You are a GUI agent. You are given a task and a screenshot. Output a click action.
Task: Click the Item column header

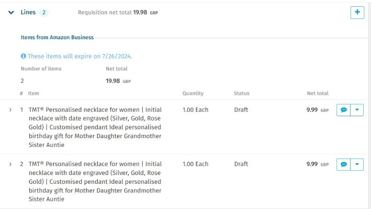tap(34, 93)
